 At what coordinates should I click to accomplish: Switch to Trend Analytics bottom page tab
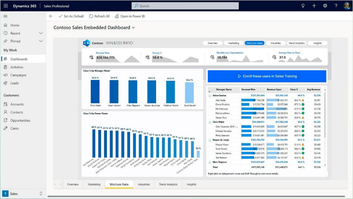click(168, 184)
